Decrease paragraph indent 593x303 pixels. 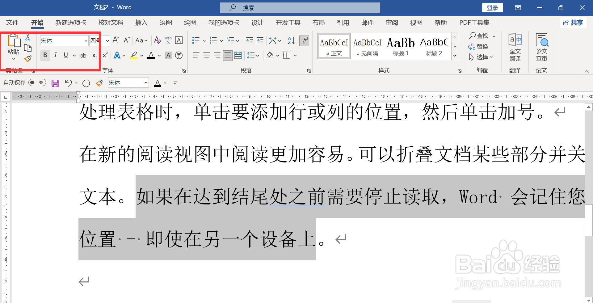point(250,40)
